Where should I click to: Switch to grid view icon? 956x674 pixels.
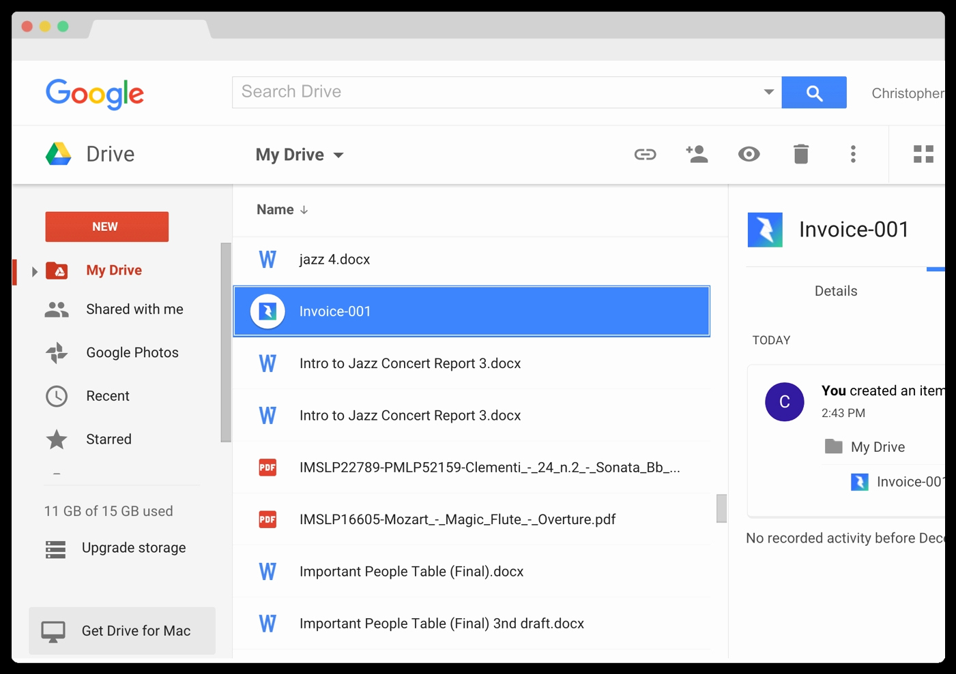923,154
